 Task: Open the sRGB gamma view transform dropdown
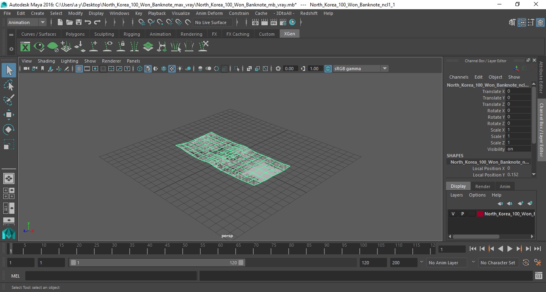click(361, 69)
